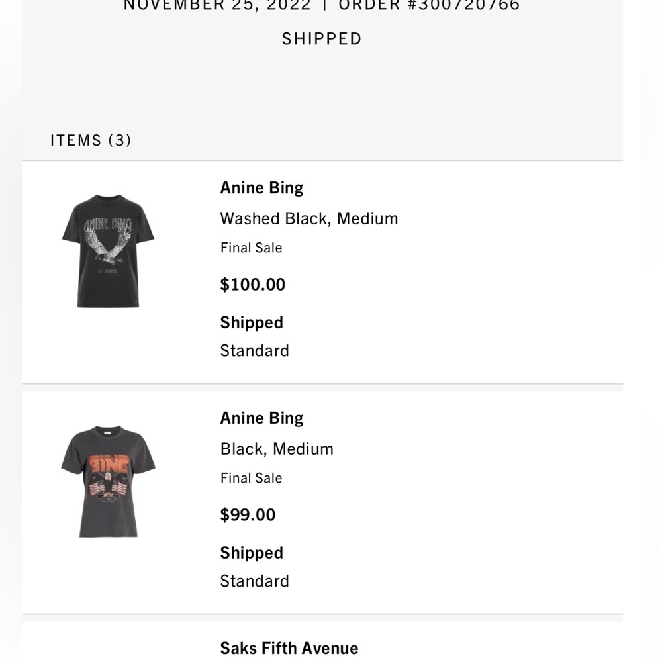The image size is (662, 662).
Task: Click the ITEMS (3) section header
Action: coord(91,140)
